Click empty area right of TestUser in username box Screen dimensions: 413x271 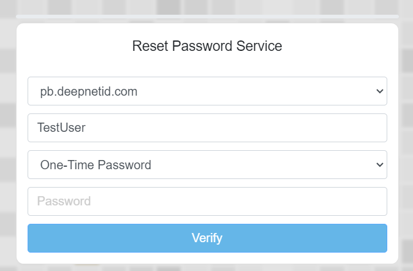(276, 128)
